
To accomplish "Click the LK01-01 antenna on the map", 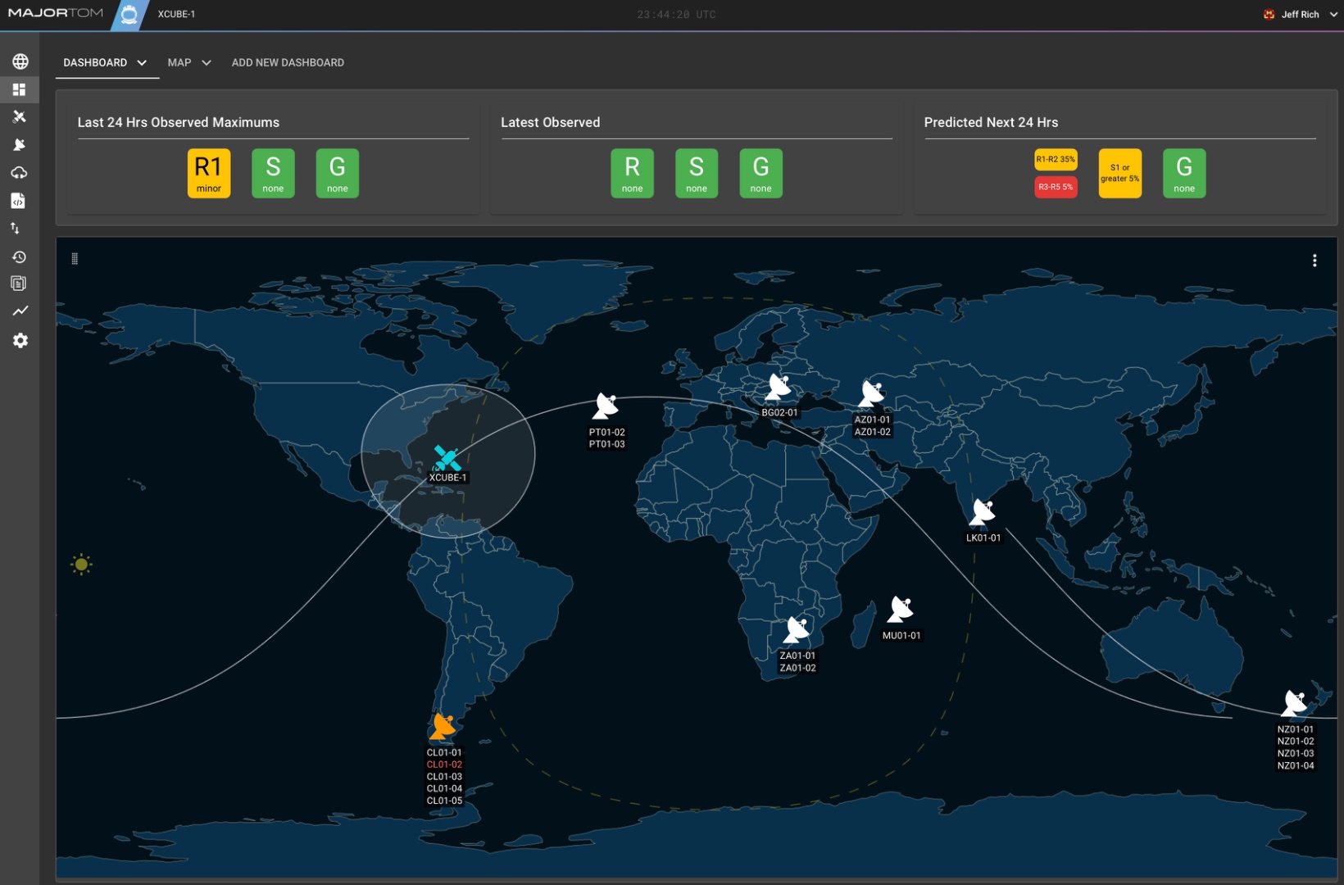I will pyautogui.click(x=981, y=511).
